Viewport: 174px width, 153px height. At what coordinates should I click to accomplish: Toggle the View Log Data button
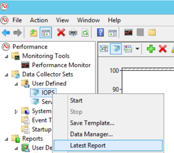pyautogui.click(x=116, y=49)
